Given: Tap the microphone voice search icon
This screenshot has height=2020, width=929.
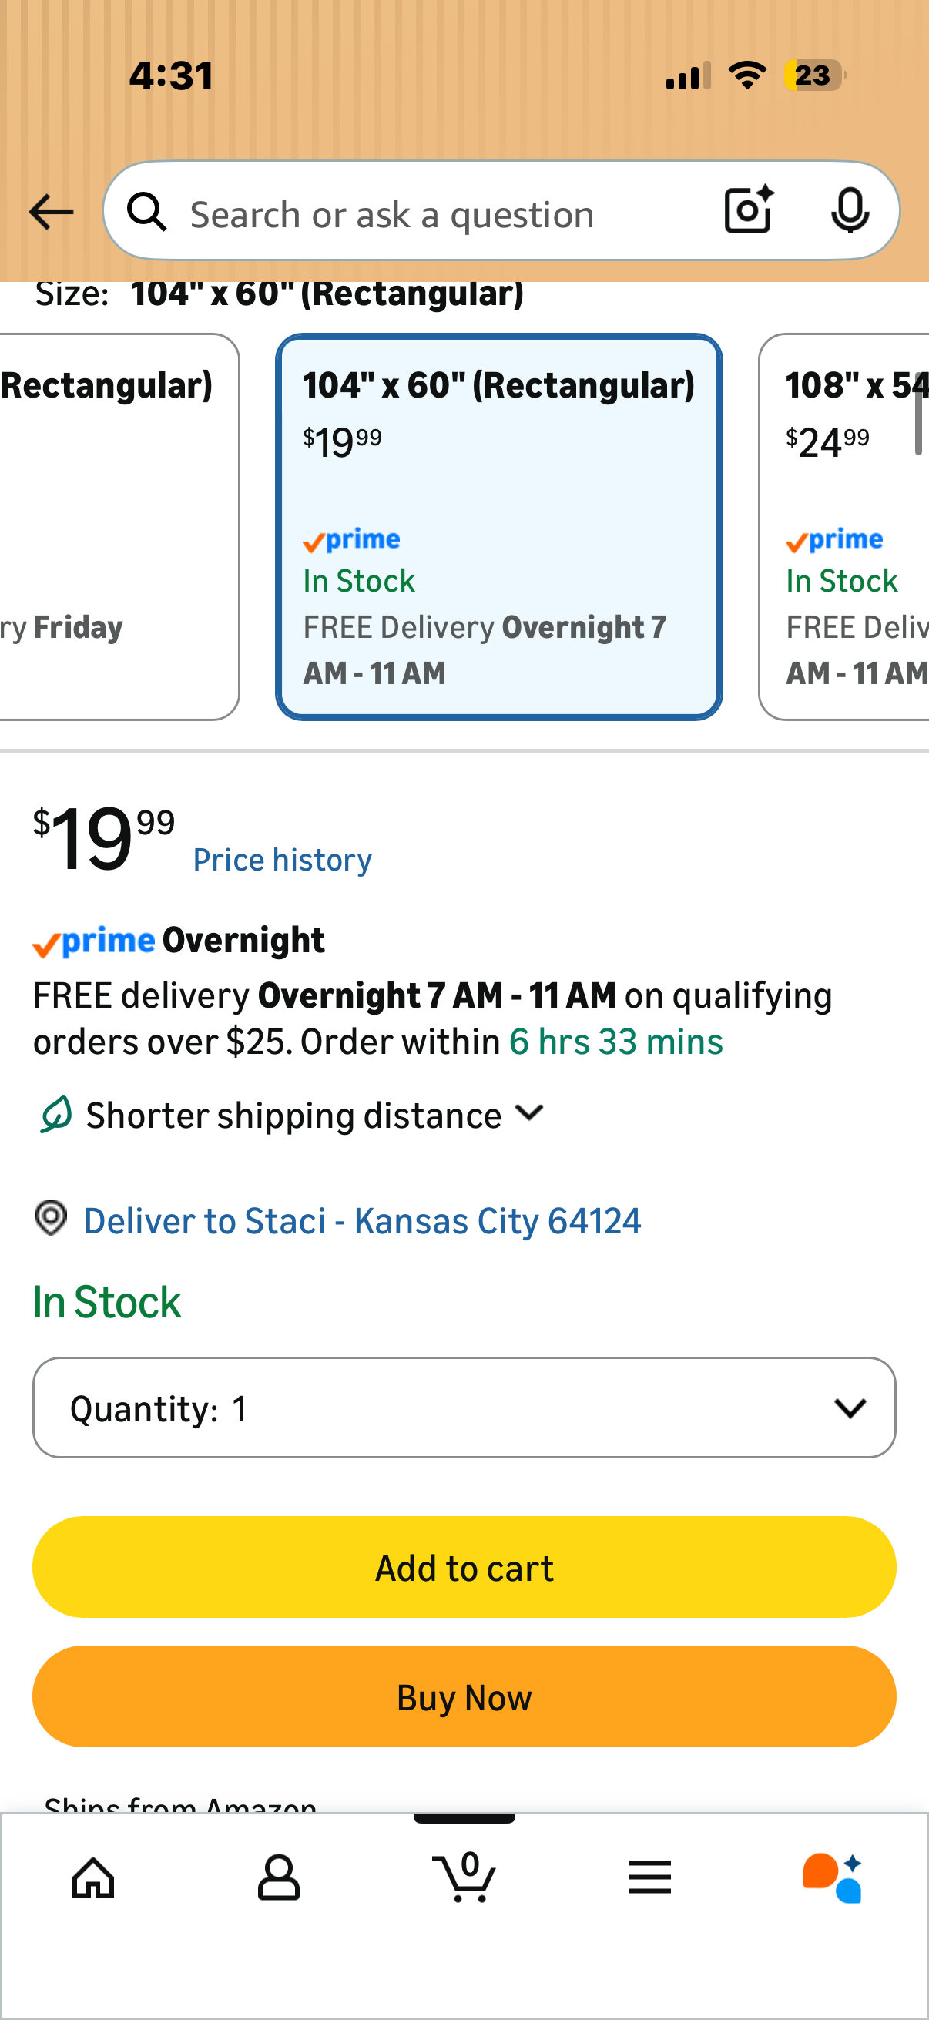Looking at the screenshot, I should pyautogui.click(x=850, y=211).
